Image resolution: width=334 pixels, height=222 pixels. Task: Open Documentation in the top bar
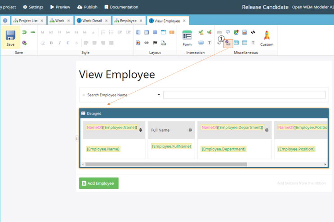point(121,7)
